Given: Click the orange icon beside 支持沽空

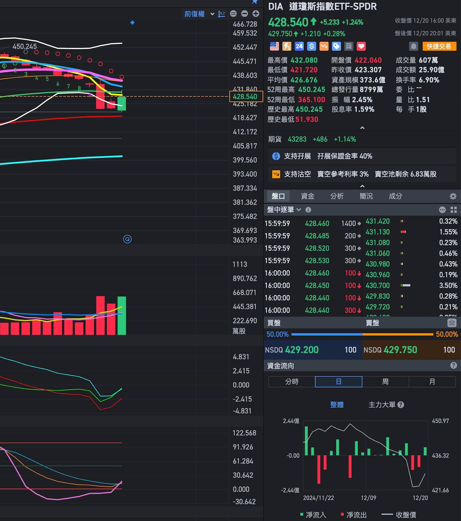Looking at the screenshot, I should point(276,174).
